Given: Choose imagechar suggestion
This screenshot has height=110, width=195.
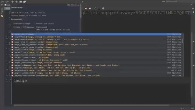Looking at the screenshot, I should click(x=96, y=68).
